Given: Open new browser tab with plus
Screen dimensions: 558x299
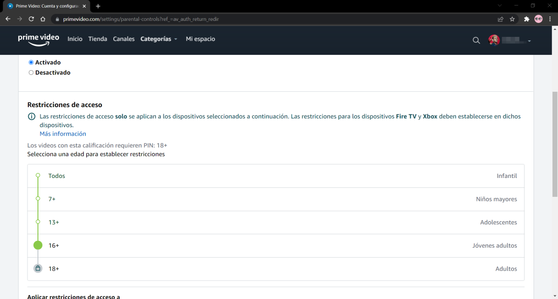Looking at the screenshot, I should (x=98, y=6).
